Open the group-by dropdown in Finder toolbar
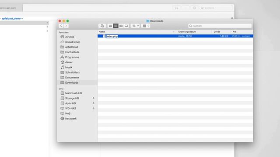The height and width of the screenshot is (157, 280). click(x=135, y=26)
